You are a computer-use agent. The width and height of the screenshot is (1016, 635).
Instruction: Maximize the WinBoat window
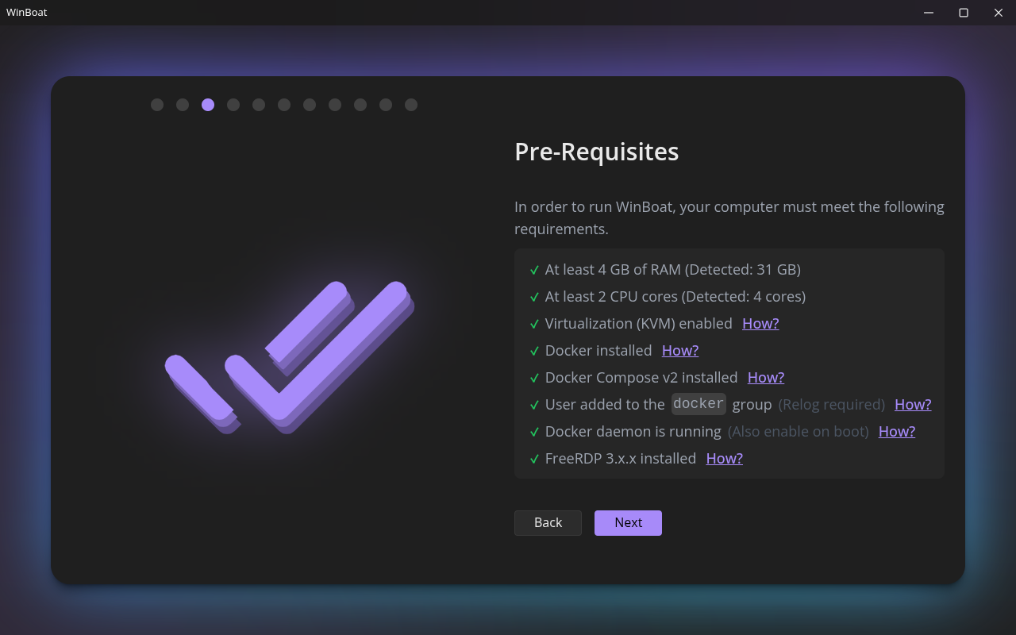click(964, 13)
